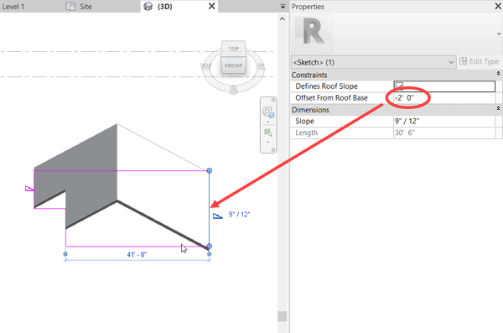Collapse the Constraints section
The width and height of the screenshot is (503, 333).
[498, 74]
